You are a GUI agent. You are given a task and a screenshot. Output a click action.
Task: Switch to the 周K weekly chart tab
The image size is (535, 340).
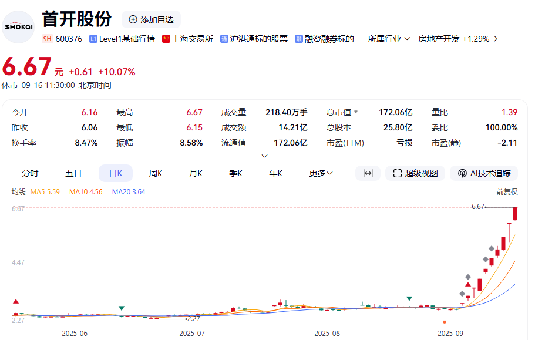[x=156, y=173]
